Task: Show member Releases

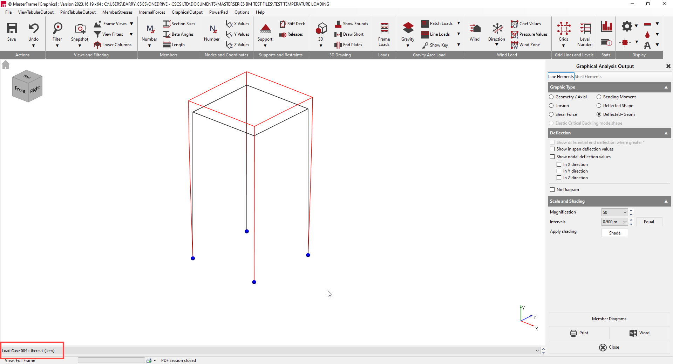Action: (x=291, y=34)
